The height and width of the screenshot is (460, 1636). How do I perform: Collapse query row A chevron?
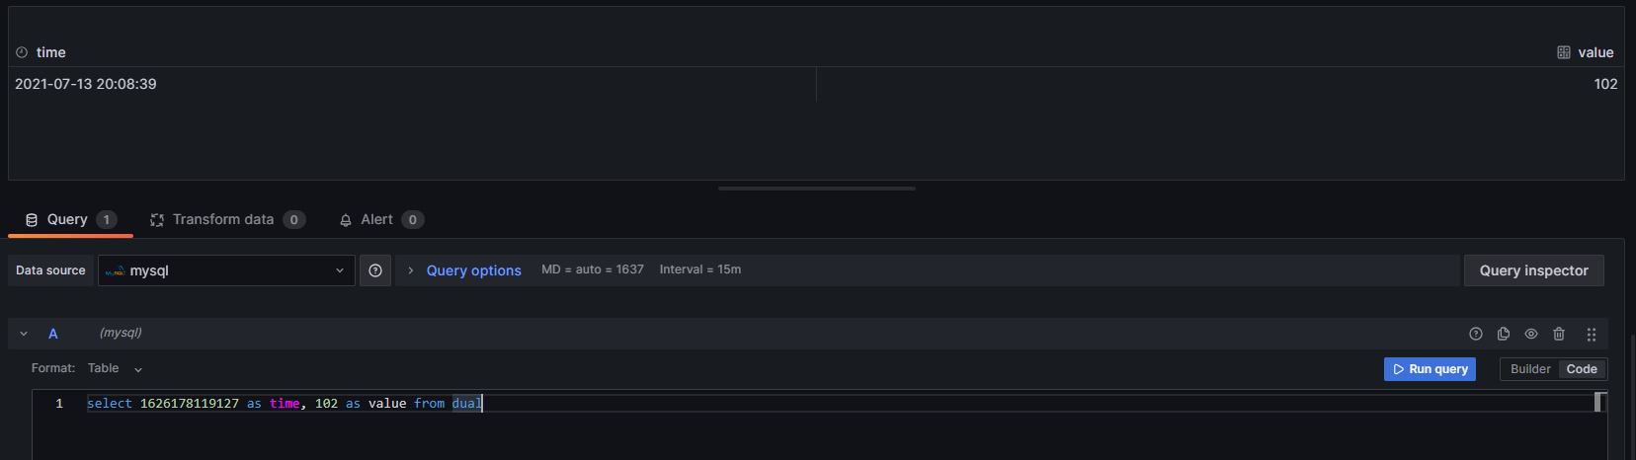coord(24,334)
